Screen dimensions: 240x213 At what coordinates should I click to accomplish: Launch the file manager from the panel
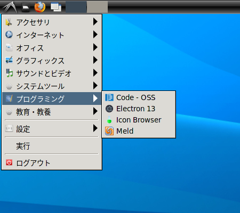coord(26,7)
